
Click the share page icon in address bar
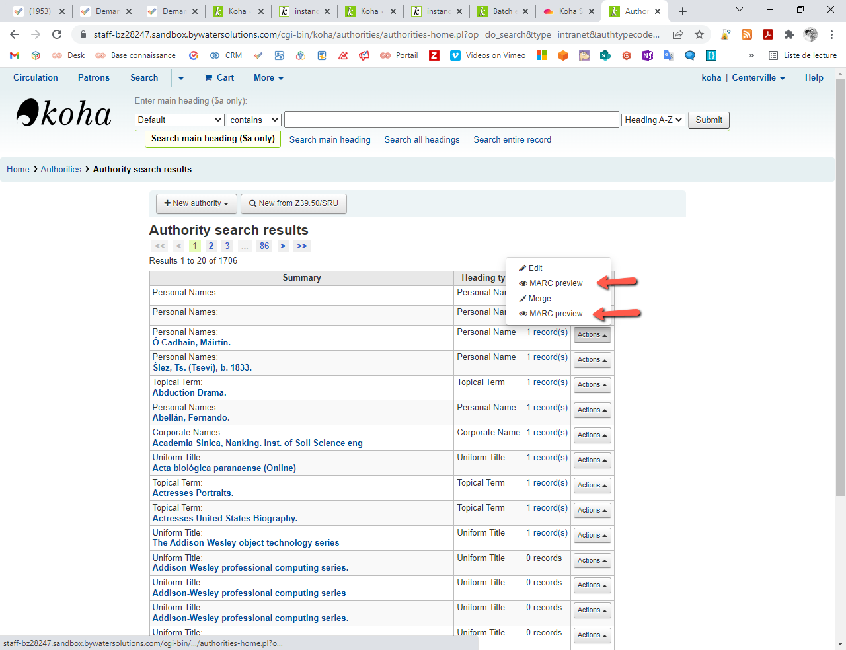point(678,34)
